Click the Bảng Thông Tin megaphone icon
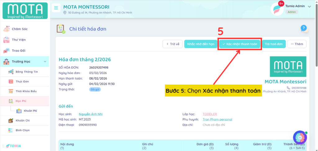 (x=11, y=72)
